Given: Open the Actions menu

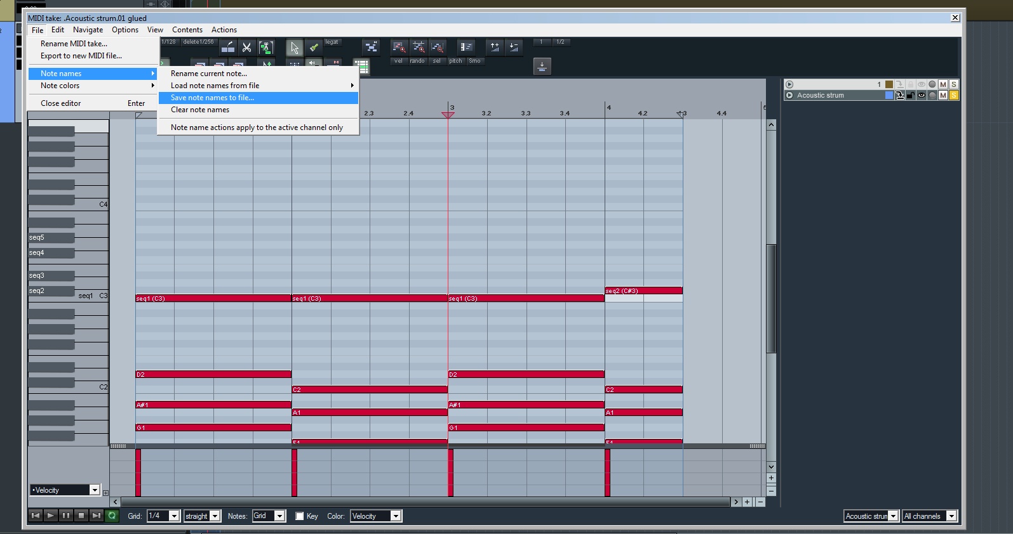Looking at the screenshot, I should point(224,30).
